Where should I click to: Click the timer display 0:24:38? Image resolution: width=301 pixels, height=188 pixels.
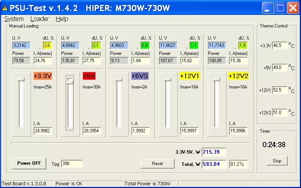[274, 145]
